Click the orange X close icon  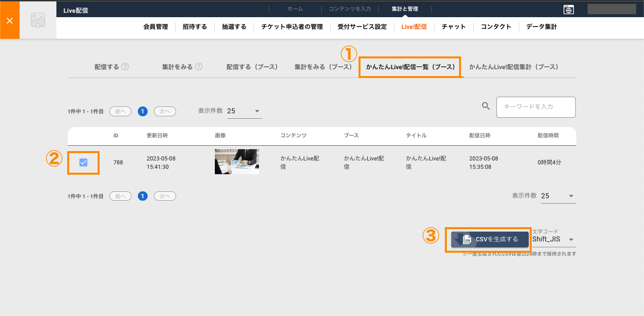10,20
